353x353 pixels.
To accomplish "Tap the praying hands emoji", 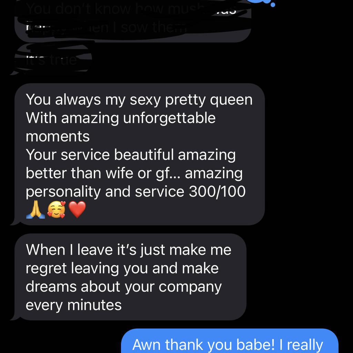I will [x=36, y=210].
